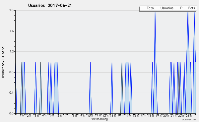Click the light blue Total legend line

143,8
